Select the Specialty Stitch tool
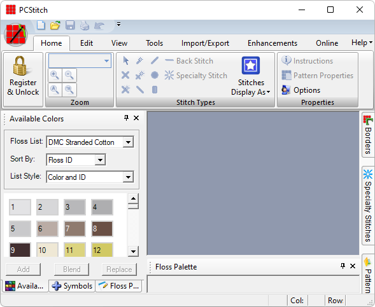 [196, 76]
